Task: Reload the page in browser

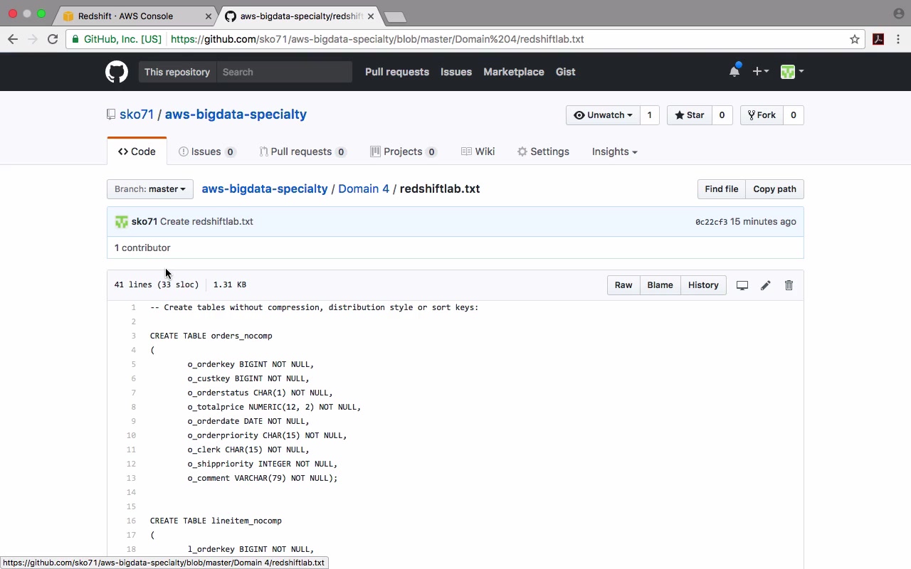Action: (x=53, y=39)
